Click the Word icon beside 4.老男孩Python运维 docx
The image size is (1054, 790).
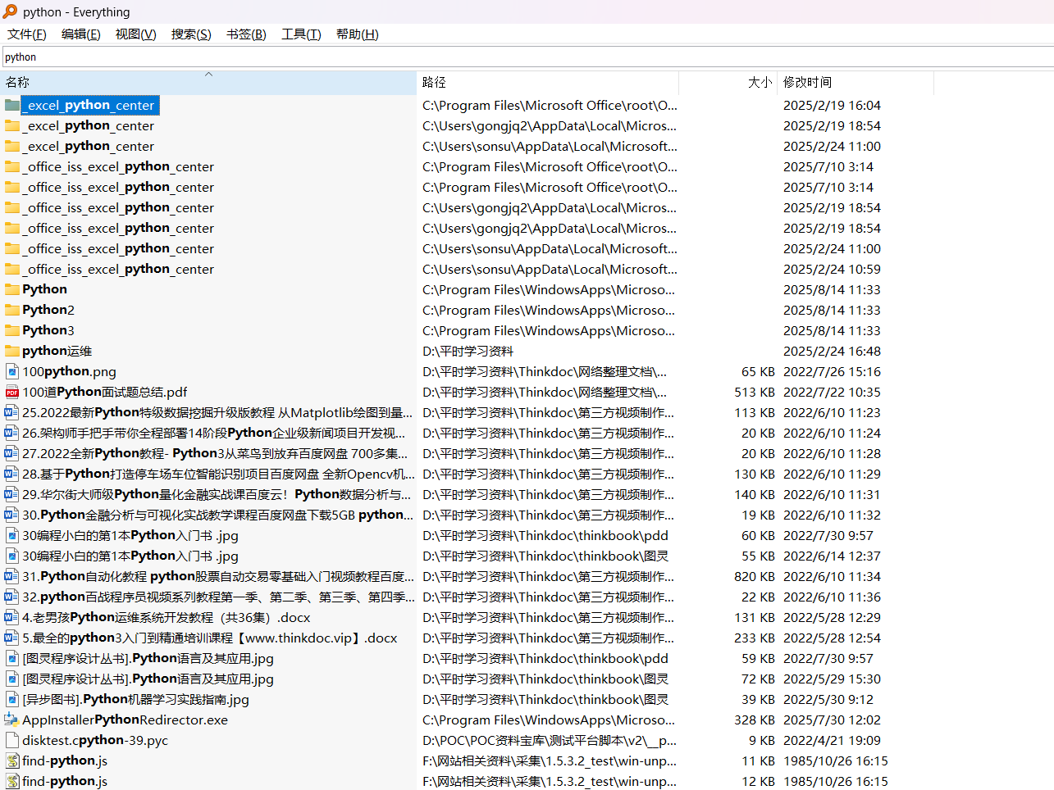pyautogui.click(x=11, y=617)
